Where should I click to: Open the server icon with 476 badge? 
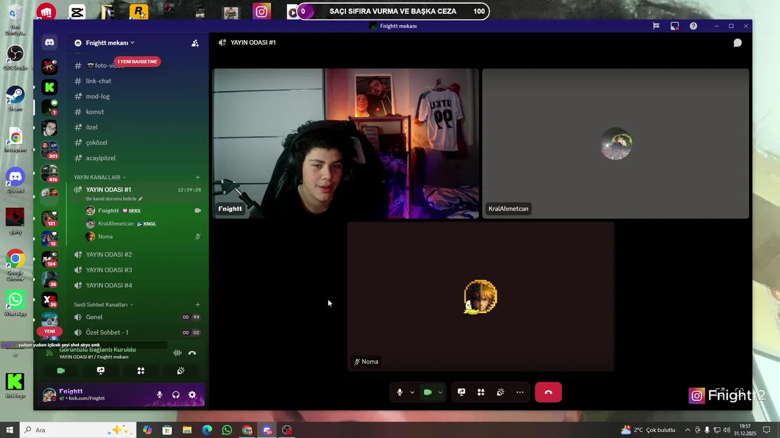(49, 173)
